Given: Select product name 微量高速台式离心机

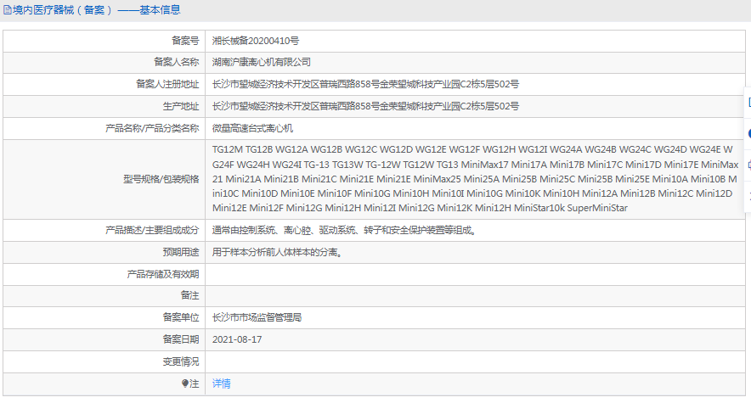Looking at the screenshot, I should tap(252, 128).
